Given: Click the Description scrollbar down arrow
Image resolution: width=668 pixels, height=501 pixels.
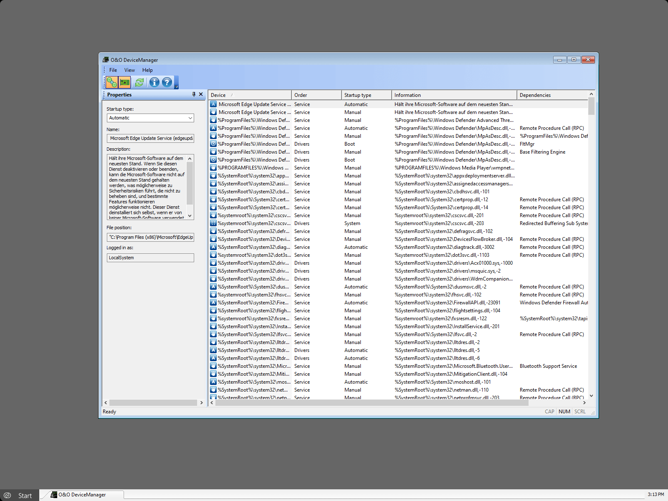Looking at the screenshot, I should [x=190, y=216].
